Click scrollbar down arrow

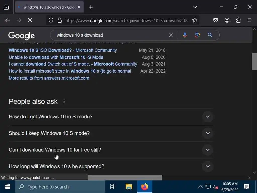pos(254,172)
